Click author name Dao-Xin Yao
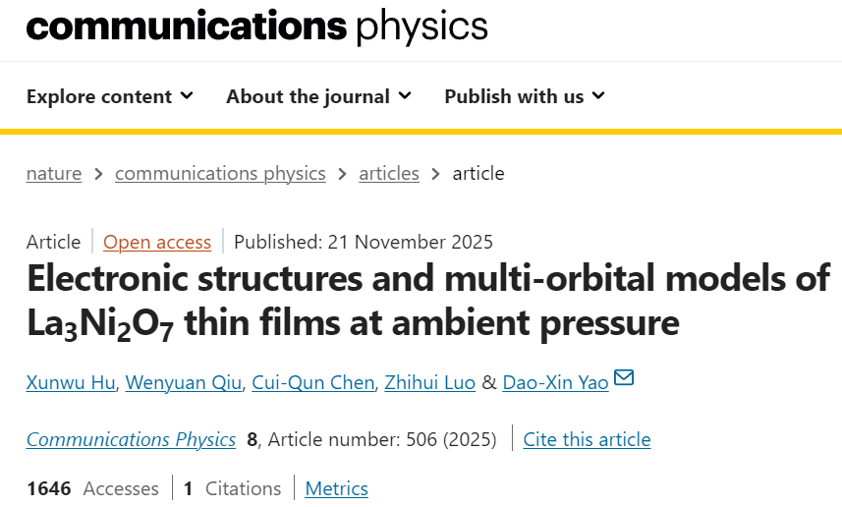842x507 pixels. click(x=555, y=382)
